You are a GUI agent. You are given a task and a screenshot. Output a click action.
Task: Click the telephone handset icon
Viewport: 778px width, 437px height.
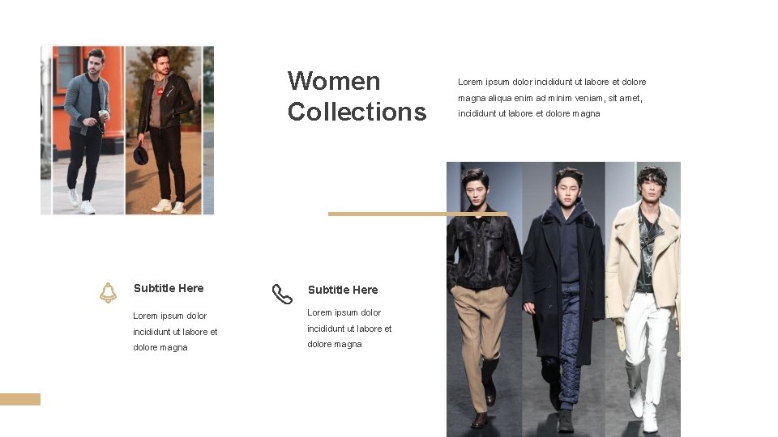(x=282, y=294)
